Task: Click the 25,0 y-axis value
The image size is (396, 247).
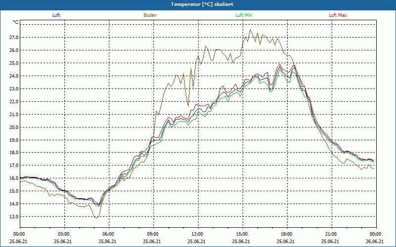Action: coord(14,63)
